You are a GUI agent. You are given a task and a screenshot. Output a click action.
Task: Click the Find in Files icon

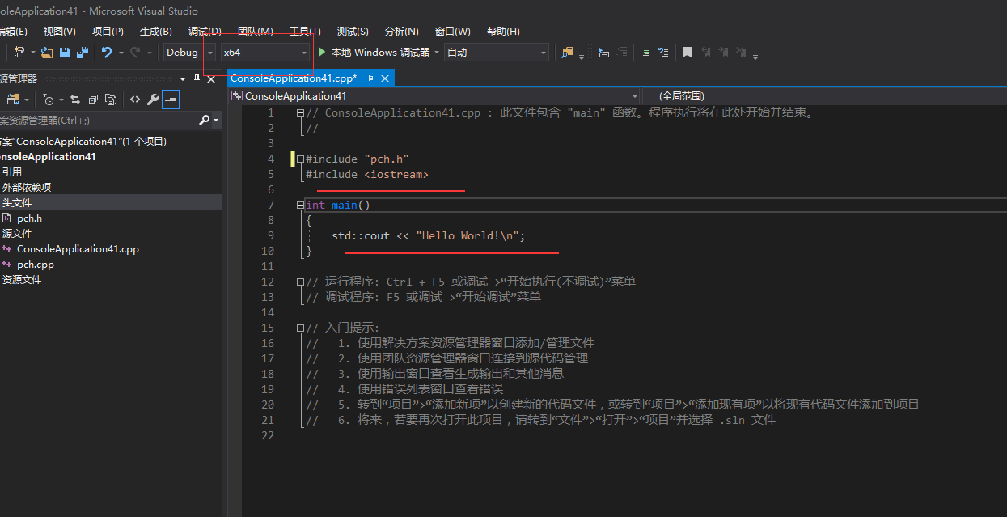[x=568, y=52]
